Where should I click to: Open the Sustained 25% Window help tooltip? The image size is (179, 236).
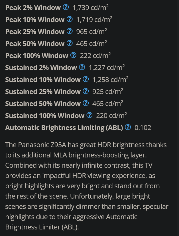click(x=86, y=91)
